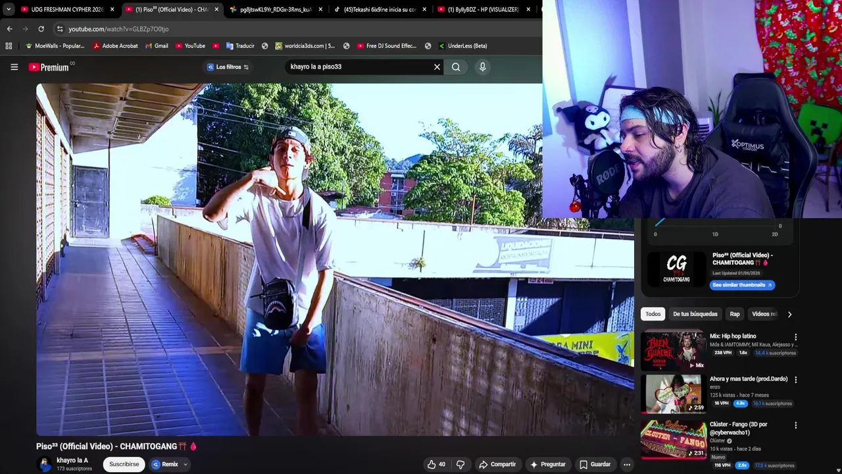Click the unlabeled YouTube icon bookmark

coord(216,46)
